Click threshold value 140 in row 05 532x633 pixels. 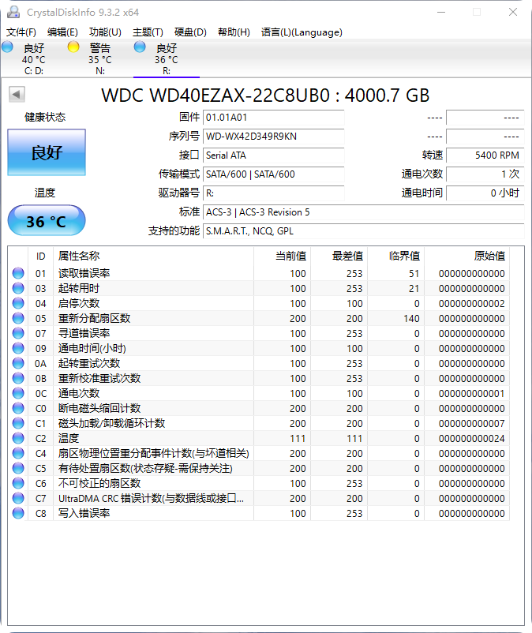click(x=411, y=319)
